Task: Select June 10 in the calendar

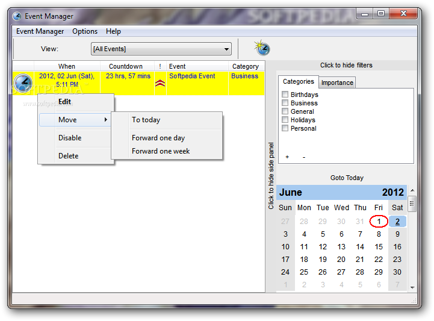Action: tap(285, 247)
